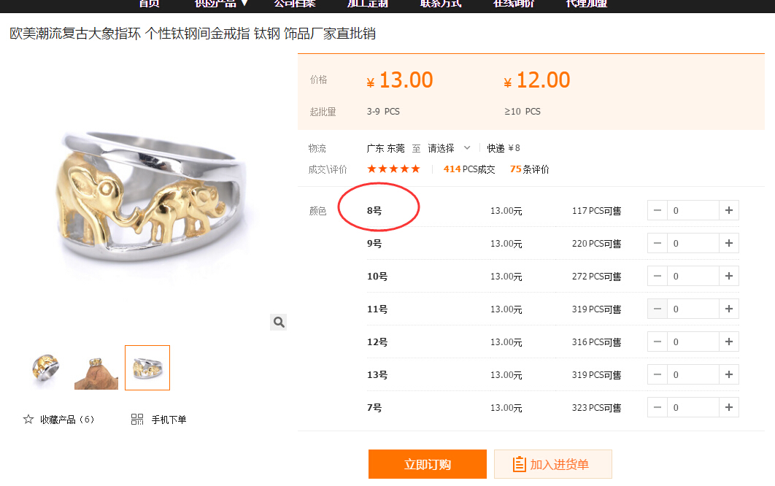Decrease quantity for size 9号 with minus

[x=658, y=243]
